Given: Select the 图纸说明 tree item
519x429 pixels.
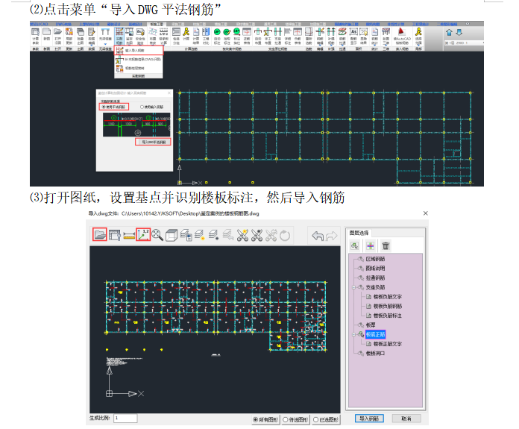Looking at the screenshot, I should point(375,269).
